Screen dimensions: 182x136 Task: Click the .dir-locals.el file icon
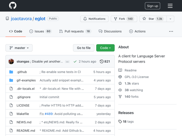coord(11,89)
